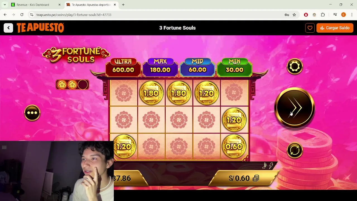Open autoplay with the circular arrows icon

[295, 150]
